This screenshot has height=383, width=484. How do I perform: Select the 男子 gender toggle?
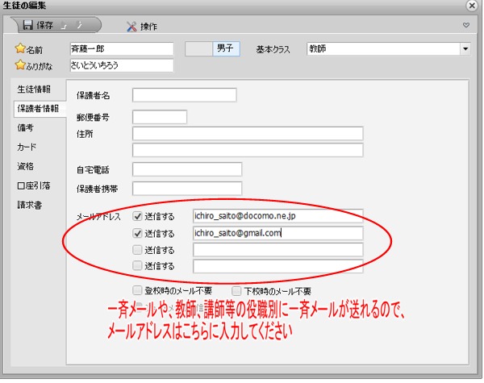(x=226, y=48)
